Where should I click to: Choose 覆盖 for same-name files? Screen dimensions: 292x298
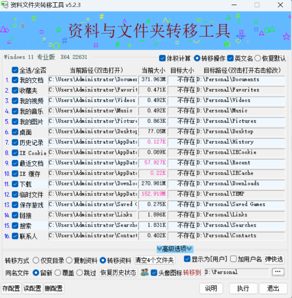coord(59,273)
